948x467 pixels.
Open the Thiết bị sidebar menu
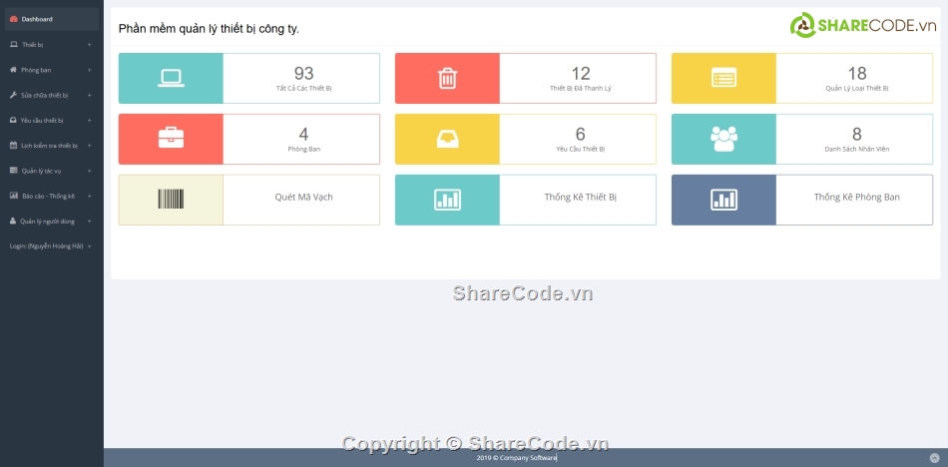(51, 45)
